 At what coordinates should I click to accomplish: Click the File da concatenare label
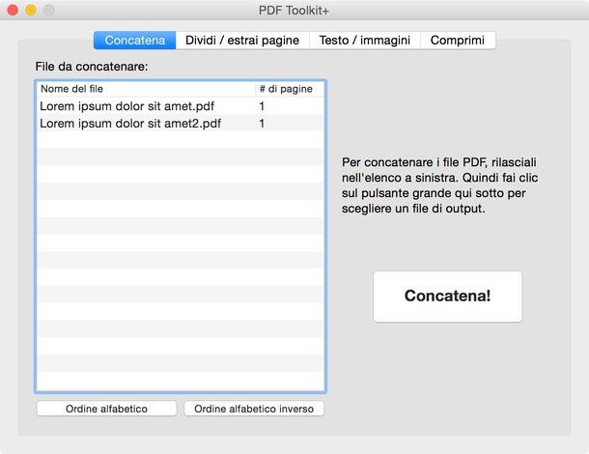click(x=92, y=67)
